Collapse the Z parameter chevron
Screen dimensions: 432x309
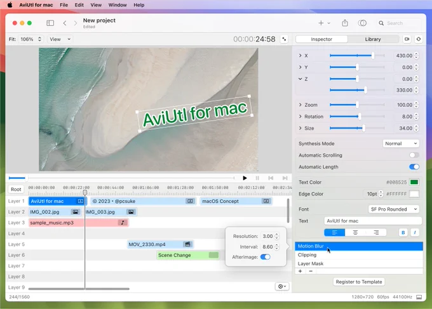click(300, 79)
